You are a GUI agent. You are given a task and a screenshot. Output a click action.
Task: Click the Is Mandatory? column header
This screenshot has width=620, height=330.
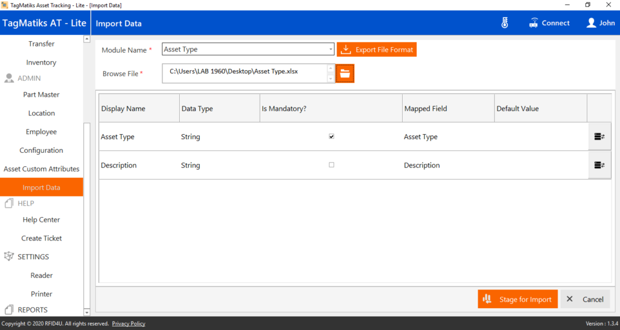click(331, 109)
